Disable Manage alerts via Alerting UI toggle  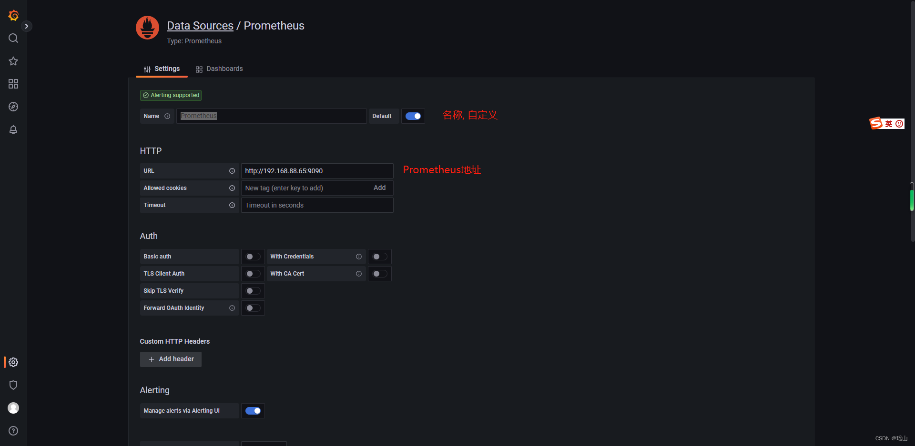click(x=253, y=411)
